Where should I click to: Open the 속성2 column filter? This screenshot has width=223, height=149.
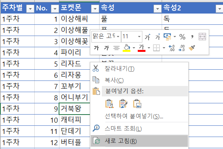point(220,9)
